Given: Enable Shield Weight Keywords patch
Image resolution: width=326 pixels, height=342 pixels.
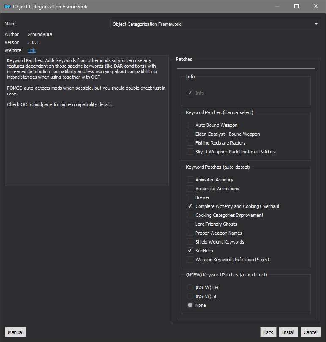Looking at the screenshot, I should tap(190, 242).
